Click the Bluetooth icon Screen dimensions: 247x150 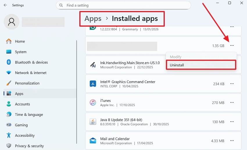[9, 62]
